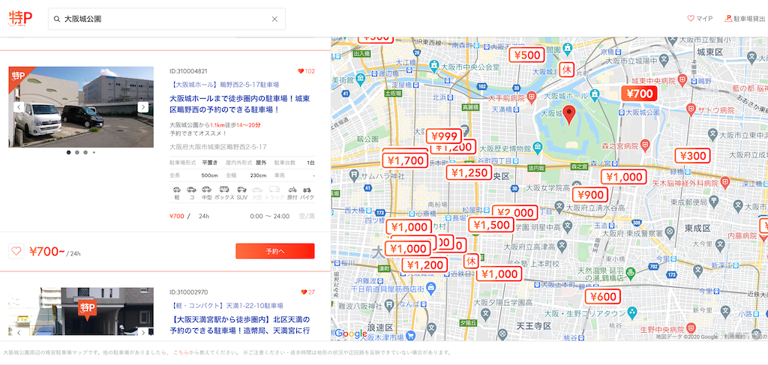
Task: Select the highlighted ¥700 map marker
Action: click(639, 94)
